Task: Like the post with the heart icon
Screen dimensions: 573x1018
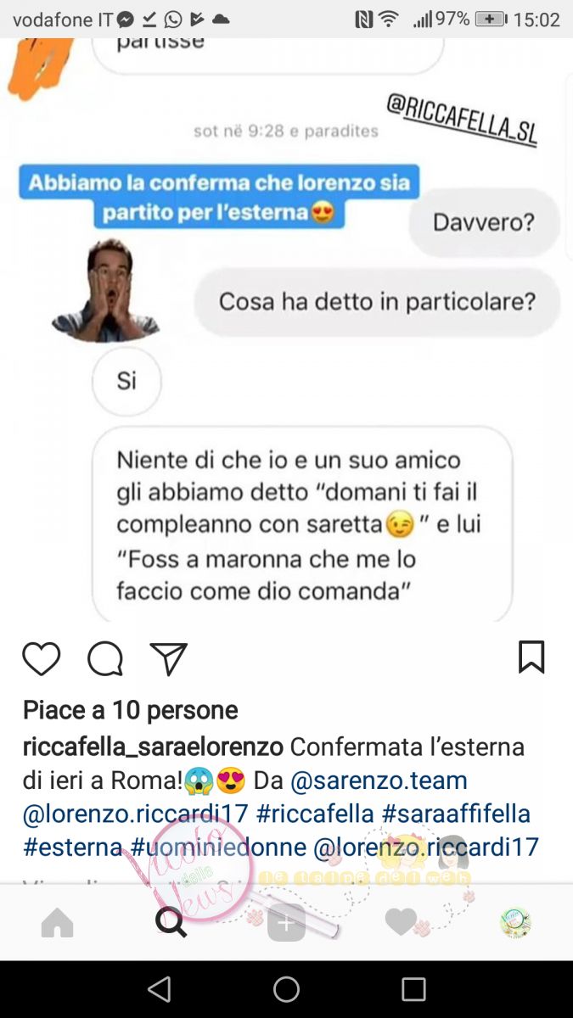Action: coord(41,659)
